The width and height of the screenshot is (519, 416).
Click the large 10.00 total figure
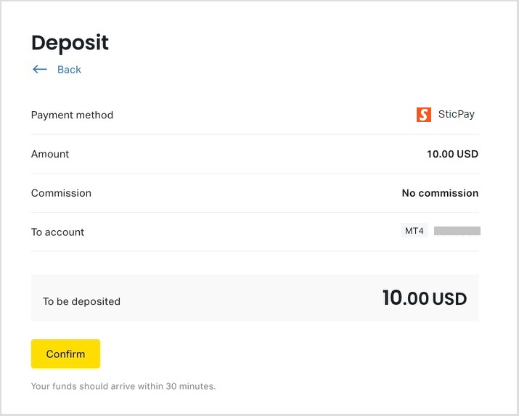(405, 298)
